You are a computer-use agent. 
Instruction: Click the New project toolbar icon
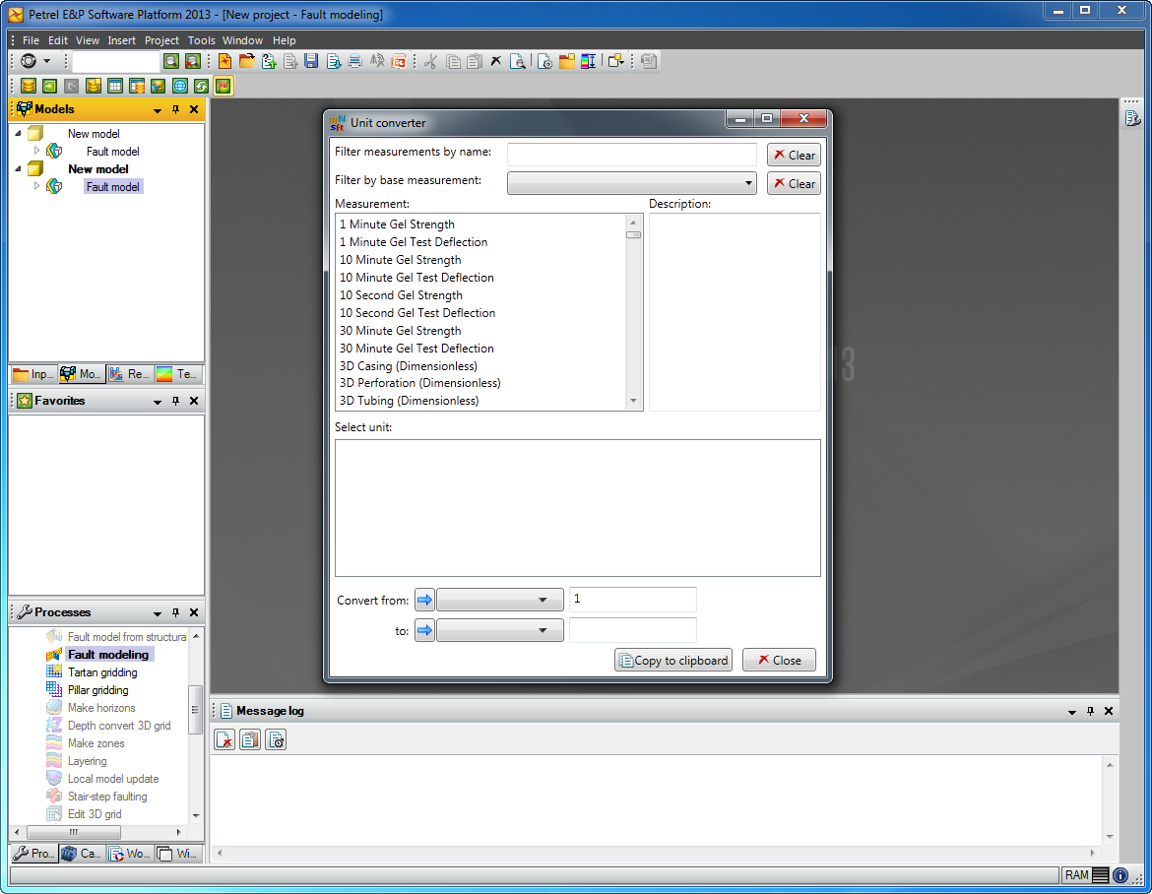click(224, 62)
